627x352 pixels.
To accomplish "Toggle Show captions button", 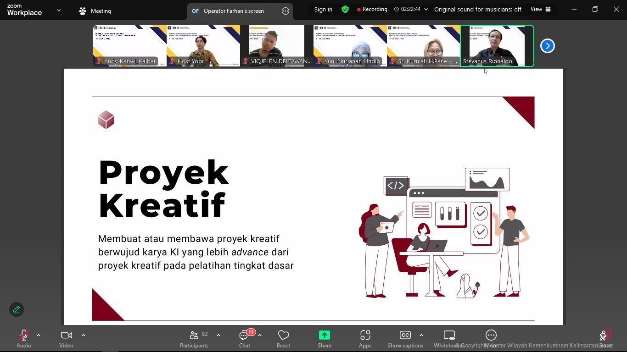I will (404, 339).
